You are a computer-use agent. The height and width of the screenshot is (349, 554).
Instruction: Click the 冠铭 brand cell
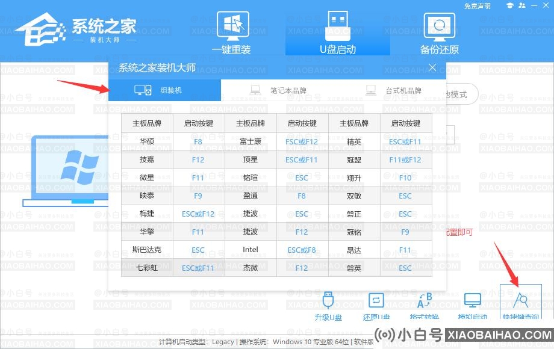coord(354,232)
